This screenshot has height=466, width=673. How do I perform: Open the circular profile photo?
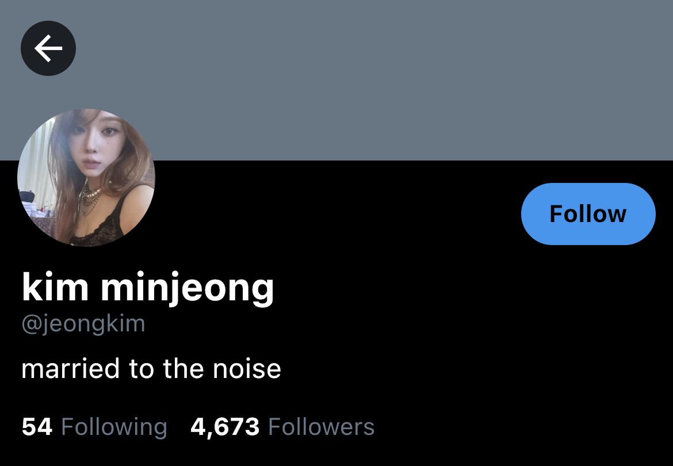[x=86, y=177]
